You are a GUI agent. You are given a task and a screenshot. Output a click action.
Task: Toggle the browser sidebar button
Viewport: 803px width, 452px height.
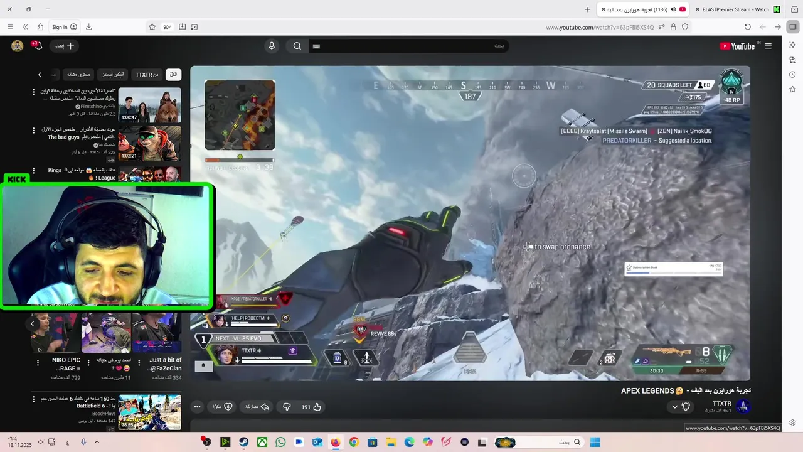tap(793, 27)
